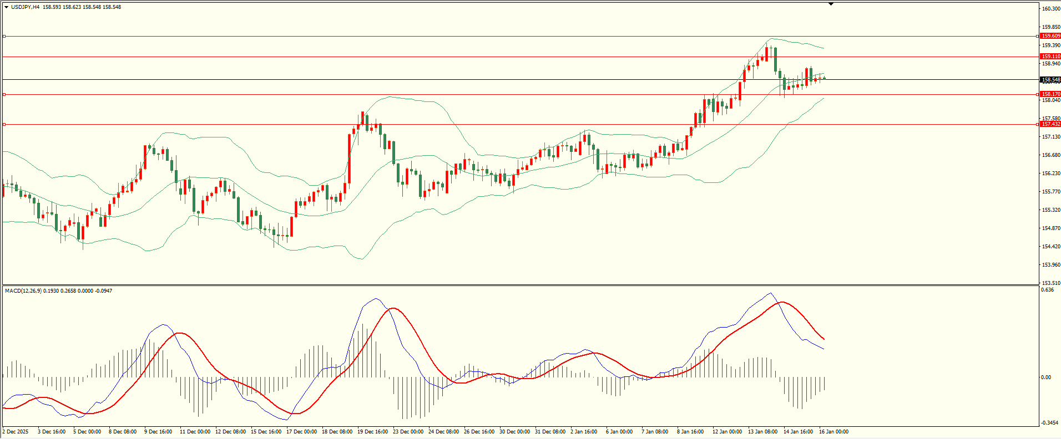
Task: Click the MACD(12,26,9) indicator label
Action: pos(21,290)
